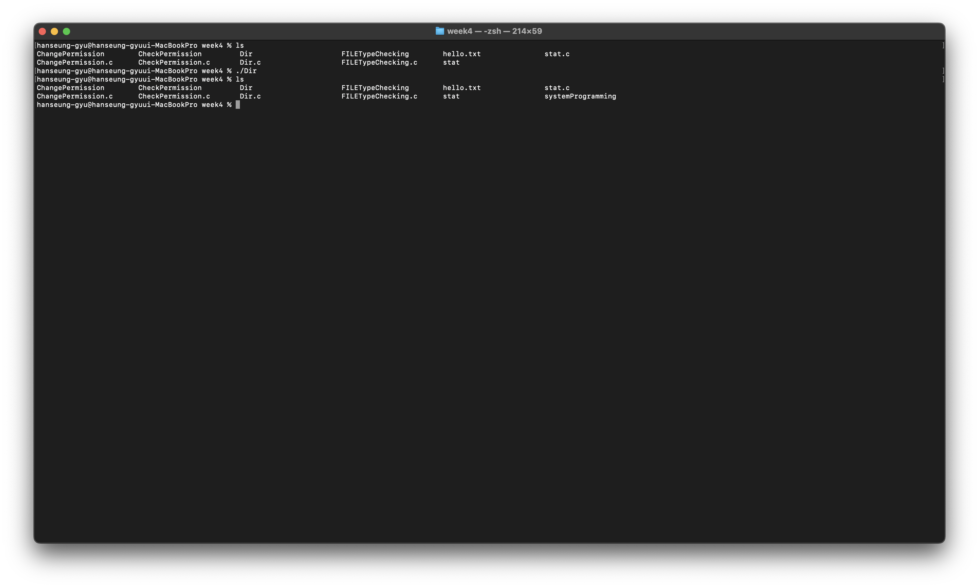Screen dimensions: 979x588
Task: Click the blue folder icon in title bar
Action: pos(439,31)
